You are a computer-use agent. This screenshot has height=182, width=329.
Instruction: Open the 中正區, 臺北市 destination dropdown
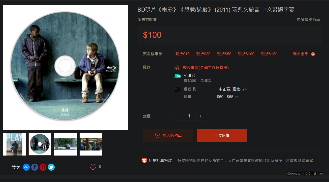[233, 89]
